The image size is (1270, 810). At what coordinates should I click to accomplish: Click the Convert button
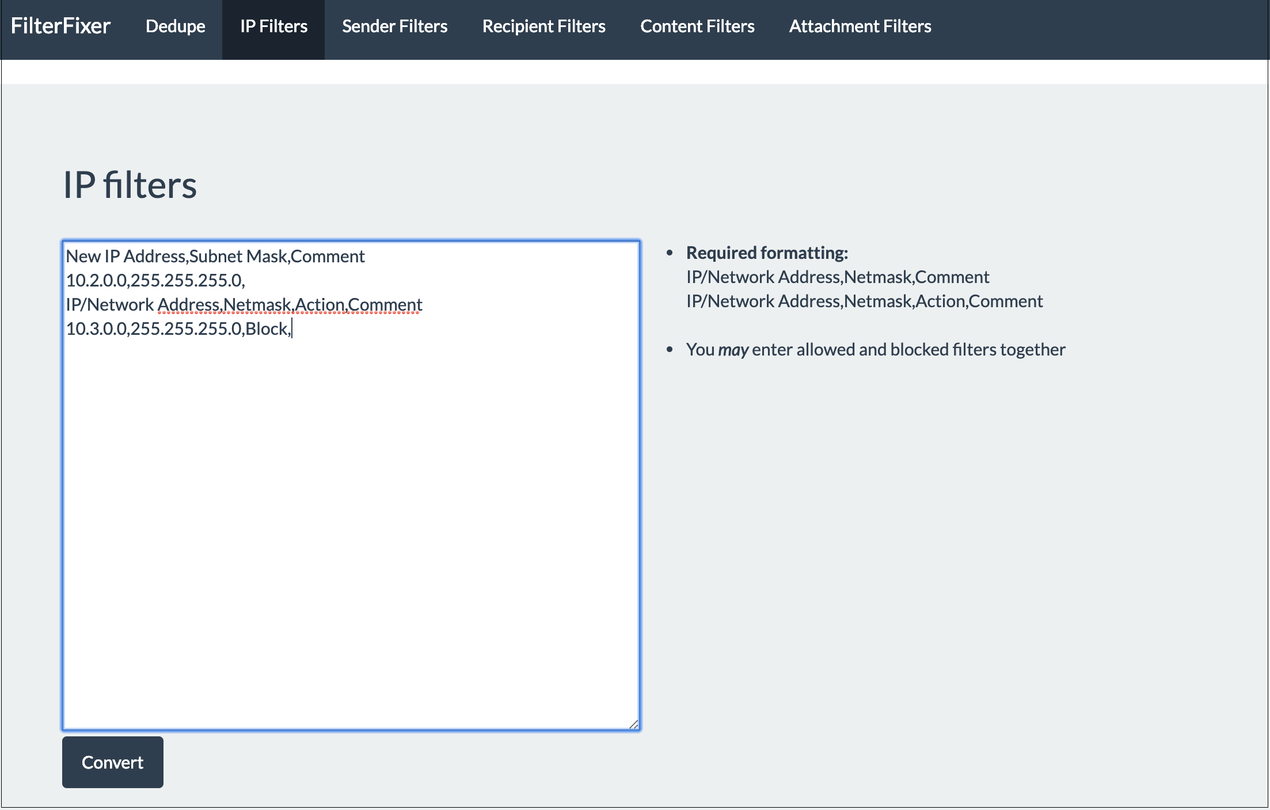pyautogui.click(x=113, y=762)
